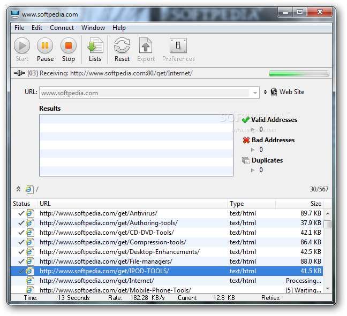This screenshot has width=347, height=316.
Task: Click inside the empty Results list box
Action: pyautogui.click(x=137, y=145)
